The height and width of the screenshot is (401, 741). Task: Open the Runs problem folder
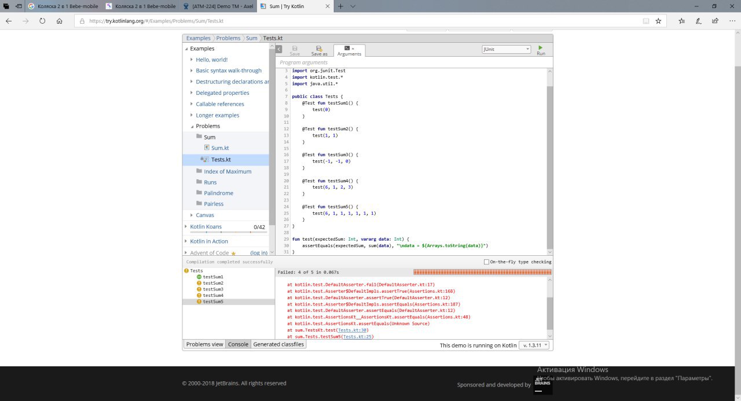[x=210, y=182]
